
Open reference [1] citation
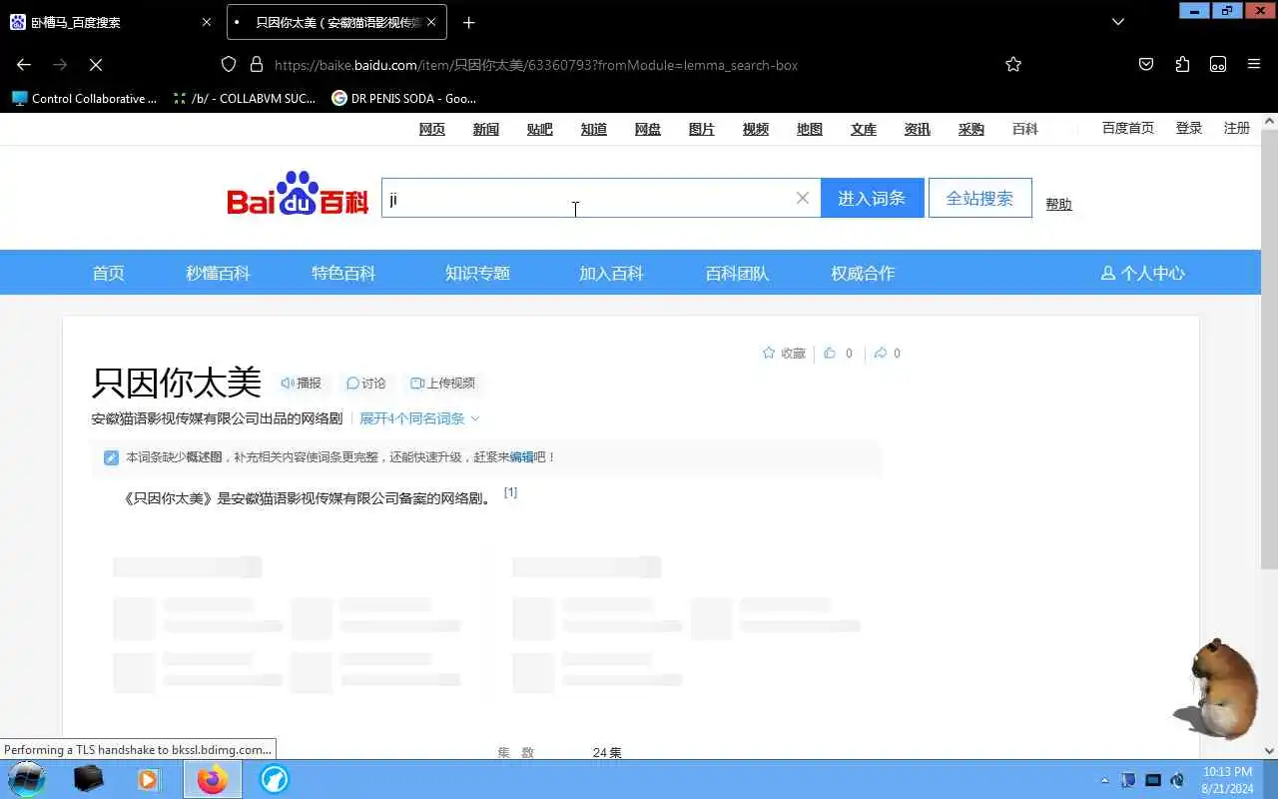[x=510, y=492]
